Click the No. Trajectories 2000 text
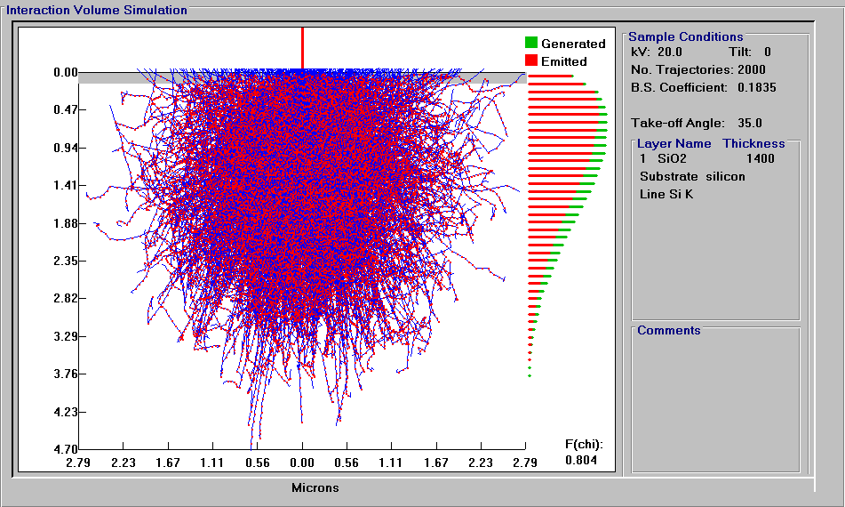The height and width of the screenshot is (507, 845). coord(698,69)
